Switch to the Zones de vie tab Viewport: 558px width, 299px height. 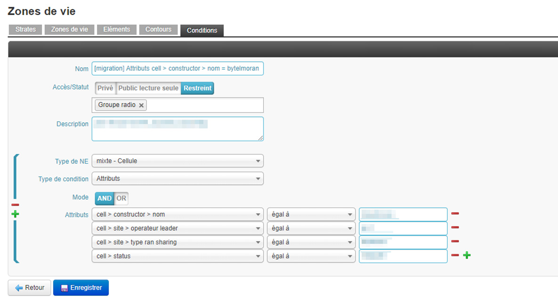tap(69, 30)
